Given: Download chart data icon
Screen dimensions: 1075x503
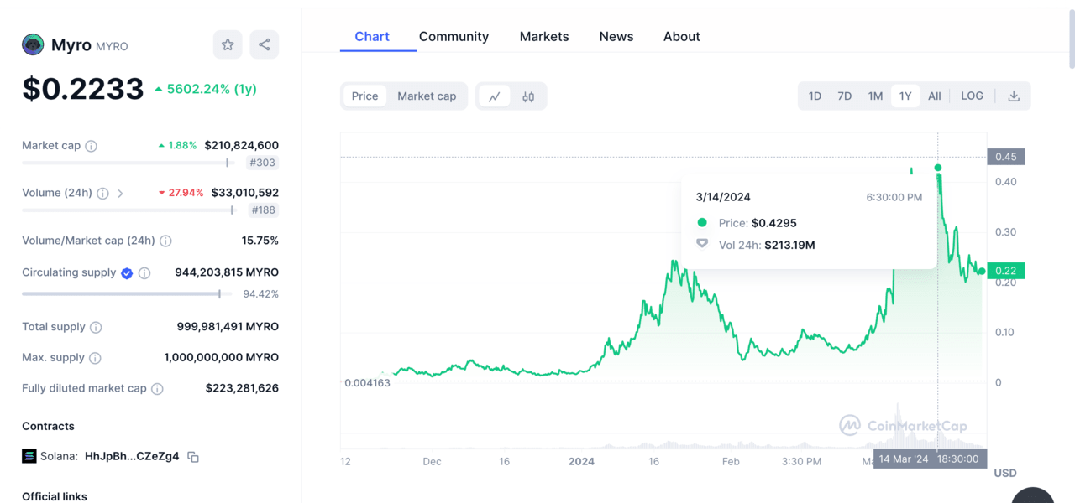Looking at the screenshot, I should pyautogui.click(x=1014, y=96).
